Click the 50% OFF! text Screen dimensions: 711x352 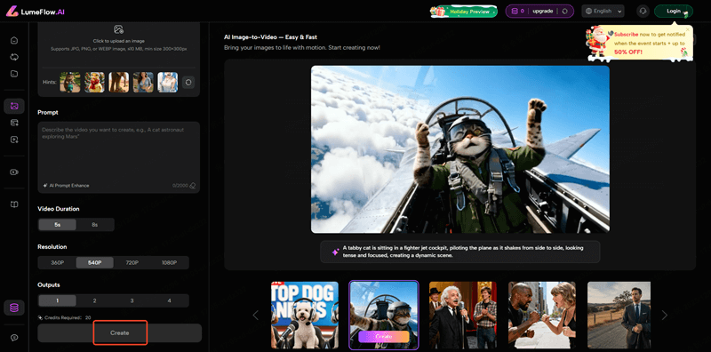(628, 52)
